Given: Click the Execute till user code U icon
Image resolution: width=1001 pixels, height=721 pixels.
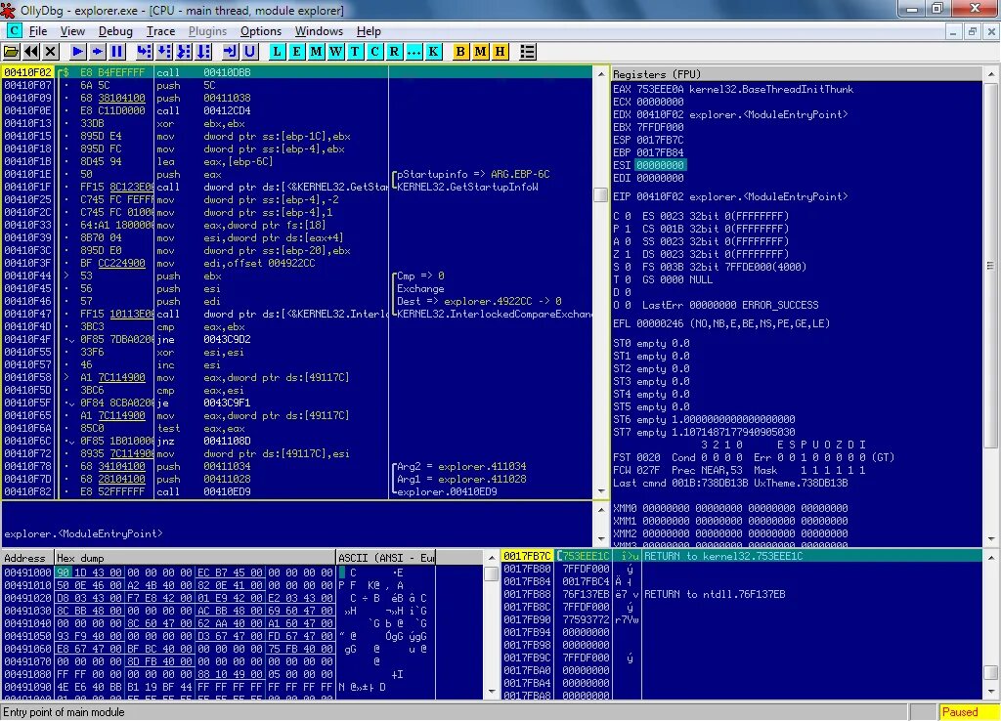Looking at the screenshot, I should 250,52.
